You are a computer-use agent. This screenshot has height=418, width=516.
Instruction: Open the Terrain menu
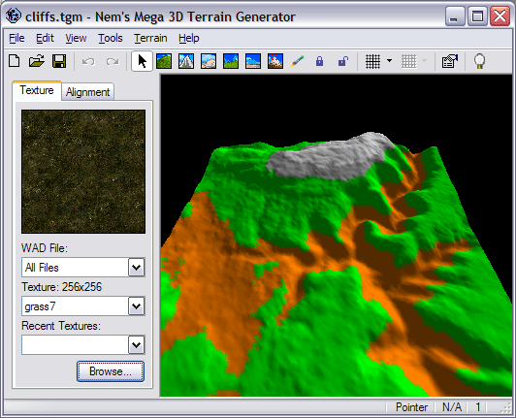[150, 38]
